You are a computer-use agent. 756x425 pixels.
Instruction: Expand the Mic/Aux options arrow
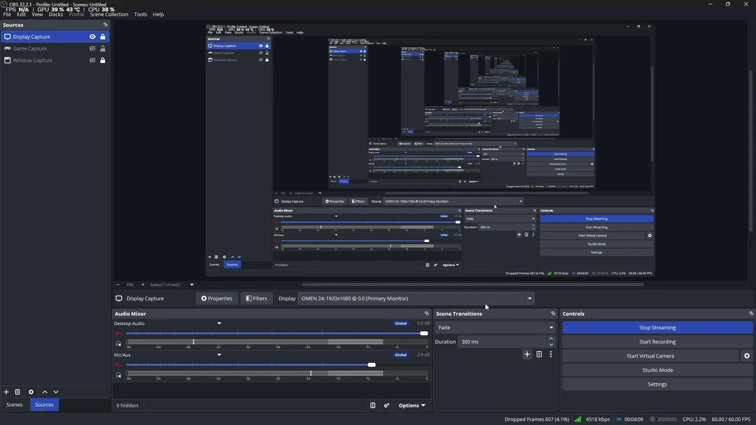219,355
